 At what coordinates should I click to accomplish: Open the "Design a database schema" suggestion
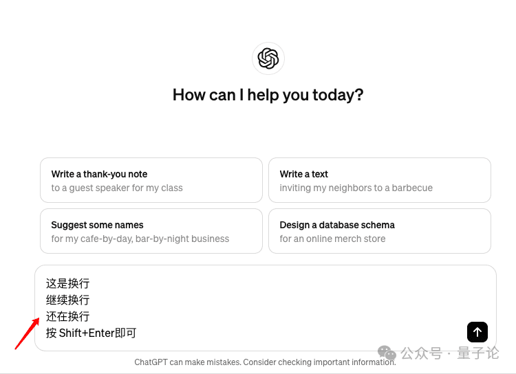(x=380, y=231)
